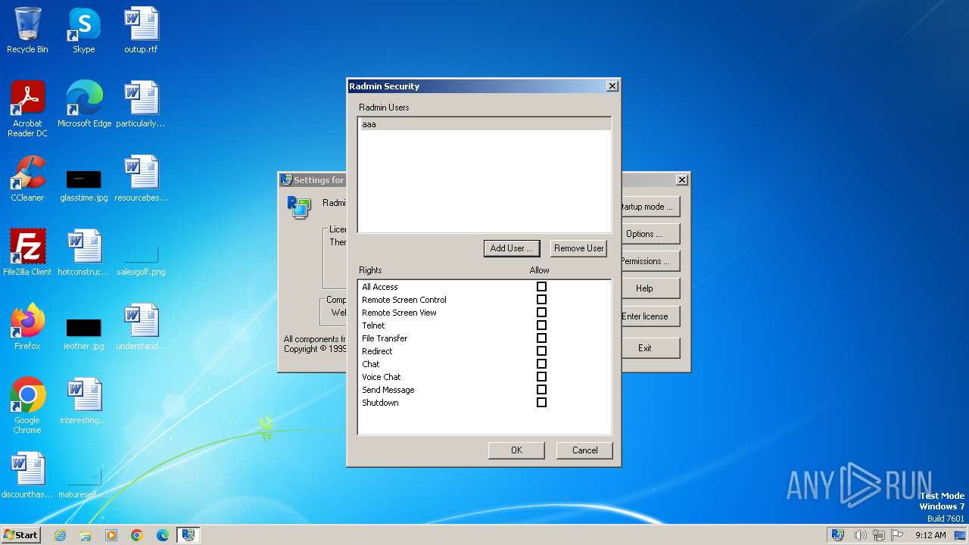
Task: Allow Remote Screen View right
Action: pyautogui.click(x=541, y=313)
